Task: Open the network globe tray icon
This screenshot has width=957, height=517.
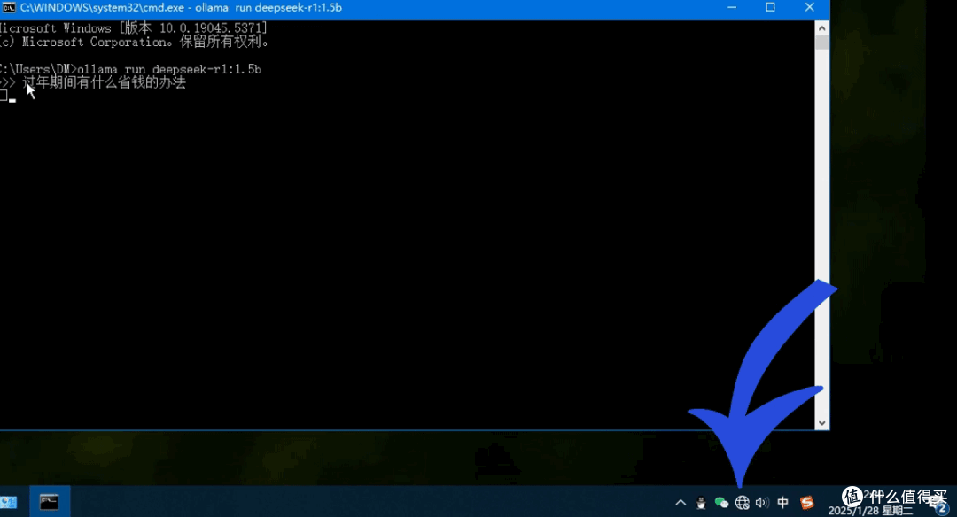Action: click(743, 502)
